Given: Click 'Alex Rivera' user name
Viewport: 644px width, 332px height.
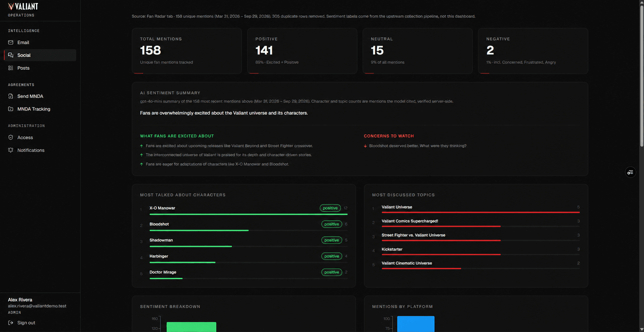Looking at the screenshot, I should pyautogui.click(x=20, y=300).
